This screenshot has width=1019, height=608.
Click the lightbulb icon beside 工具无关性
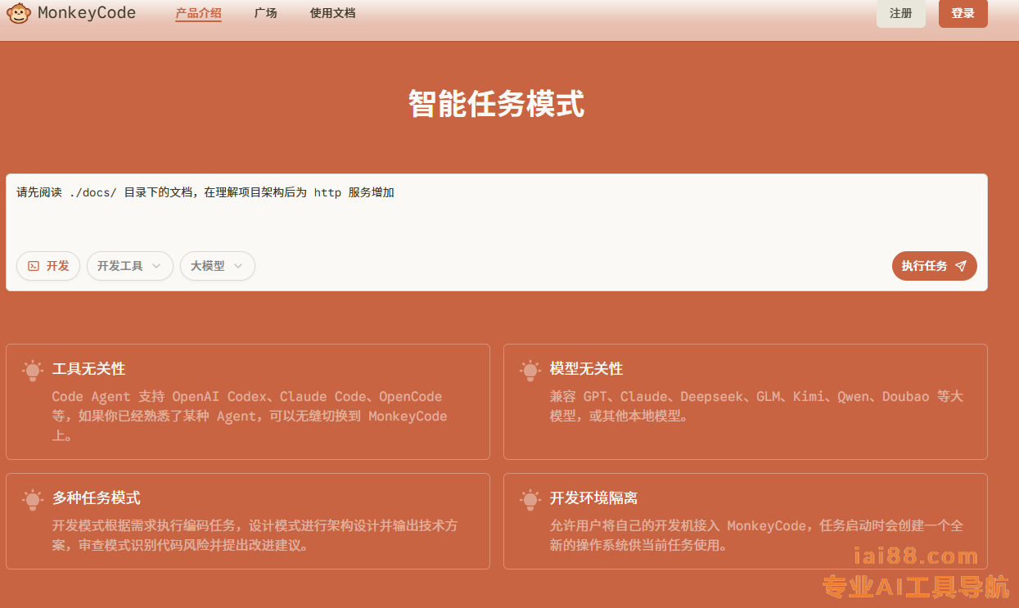click(33, 371)
